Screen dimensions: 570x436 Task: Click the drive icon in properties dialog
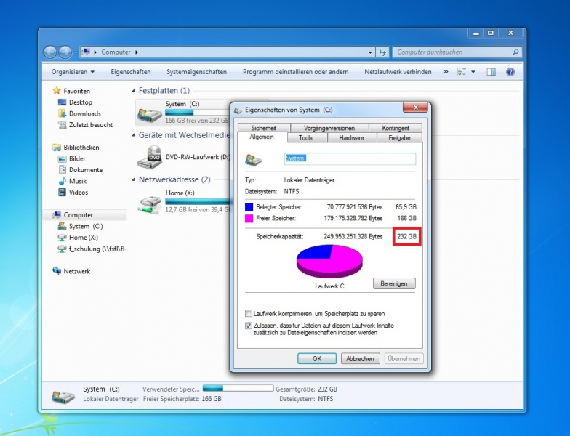pos(253,160)
